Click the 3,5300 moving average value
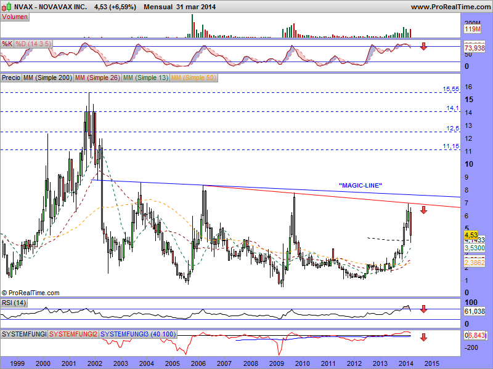Screen dimensions: 493x369 click(x=475, y=248)
